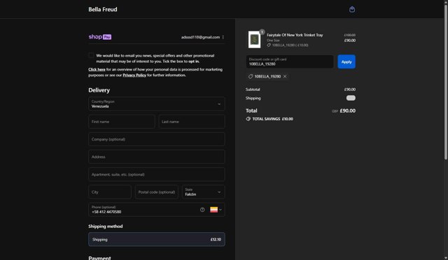Screen dimensions: 448x260
Task: Focus the Last name field
Action: pos(192,122)
